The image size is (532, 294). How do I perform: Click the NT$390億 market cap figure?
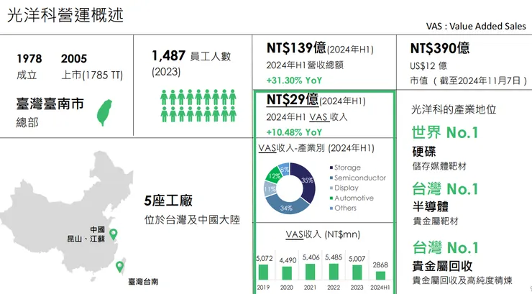pos(440,48)
